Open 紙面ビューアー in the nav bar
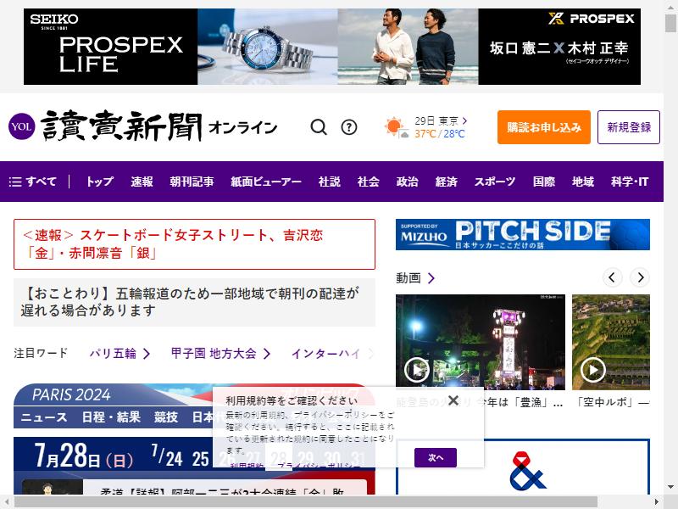The width and height of the screenshot is (678, 509). (266, 182)
